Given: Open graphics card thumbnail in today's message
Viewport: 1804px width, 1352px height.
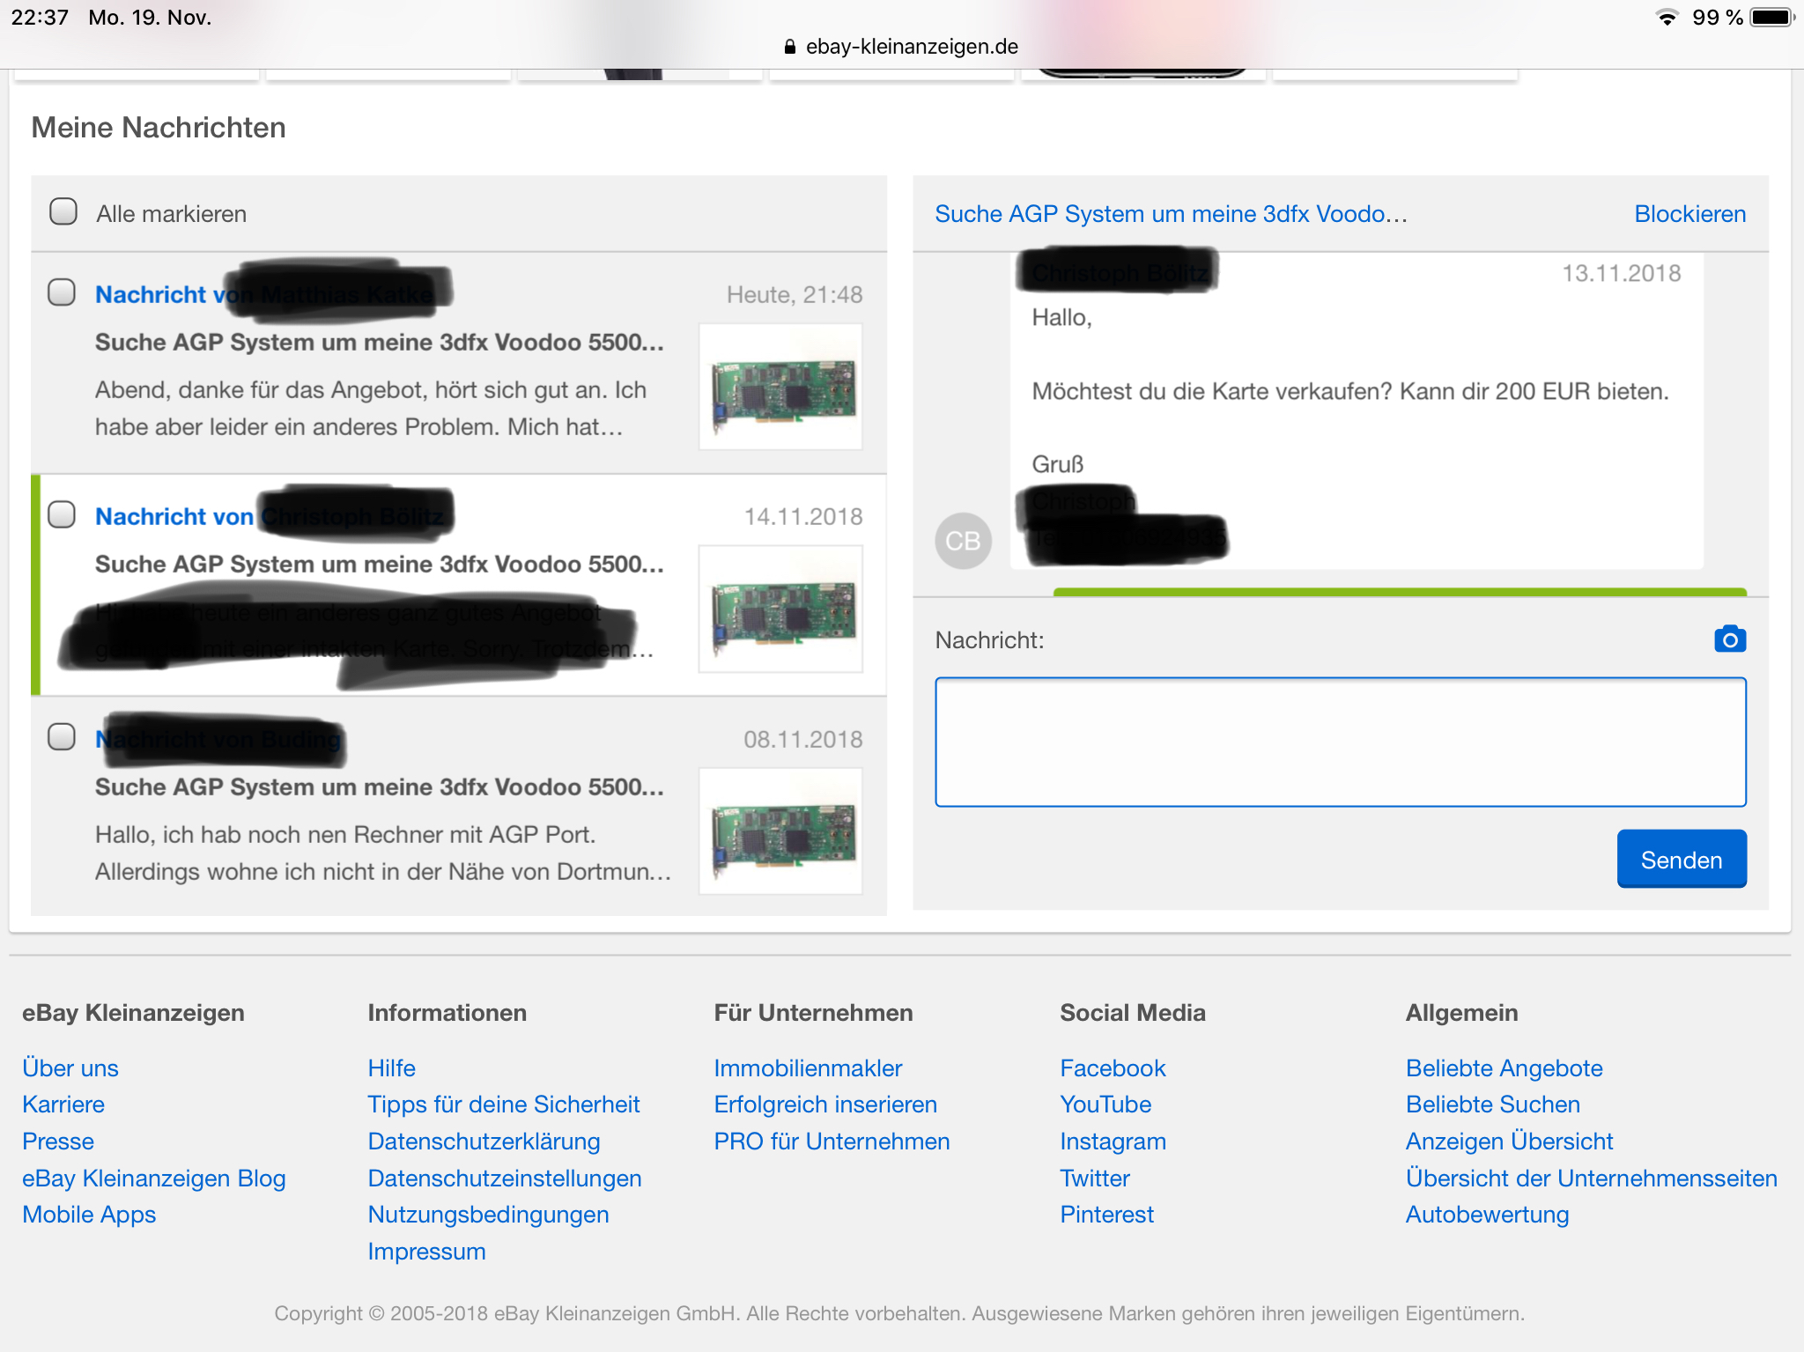Looking at the screenshot, I should pyautogui.click(x=780, y=387).
